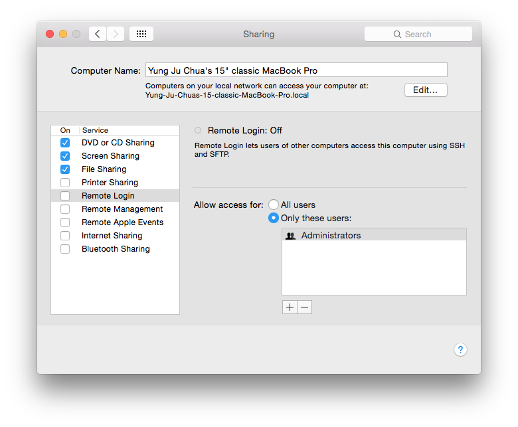
Task: Select the Remote Apple Events label
Action: click(123, 222)
